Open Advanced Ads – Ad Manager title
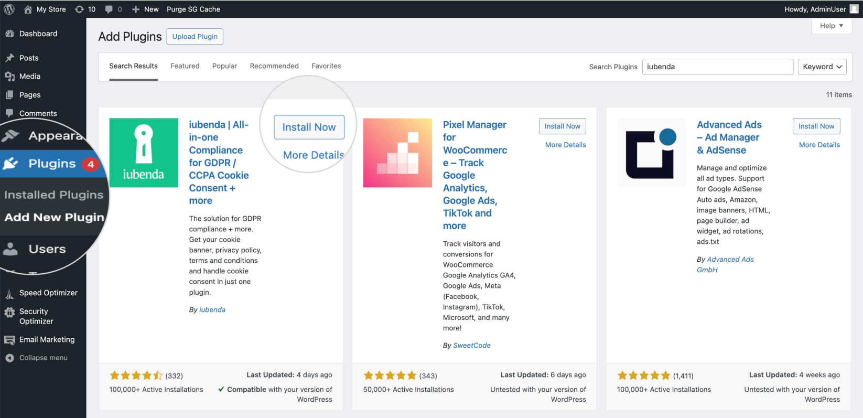Screen dimensions: 863x418 pyautogui.click(x=729, y=137)
